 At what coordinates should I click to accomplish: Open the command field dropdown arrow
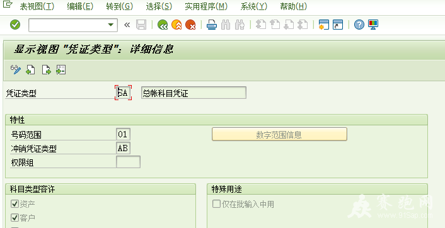point(111,25)
